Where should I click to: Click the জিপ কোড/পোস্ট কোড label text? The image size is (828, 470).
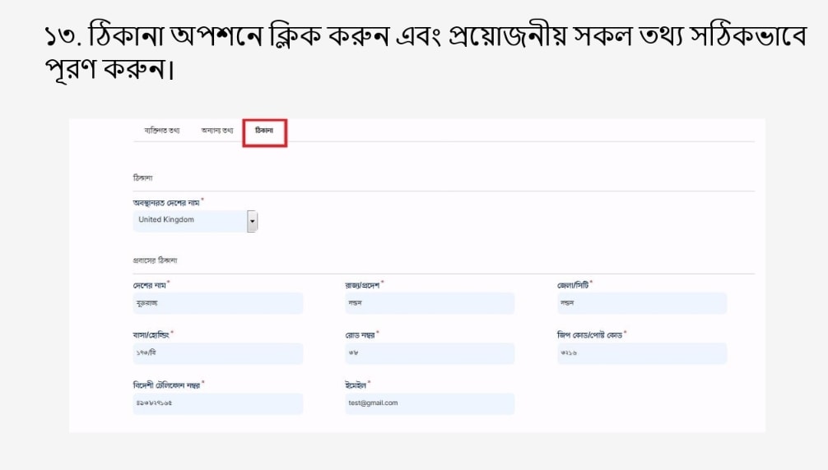pos(589,334)
